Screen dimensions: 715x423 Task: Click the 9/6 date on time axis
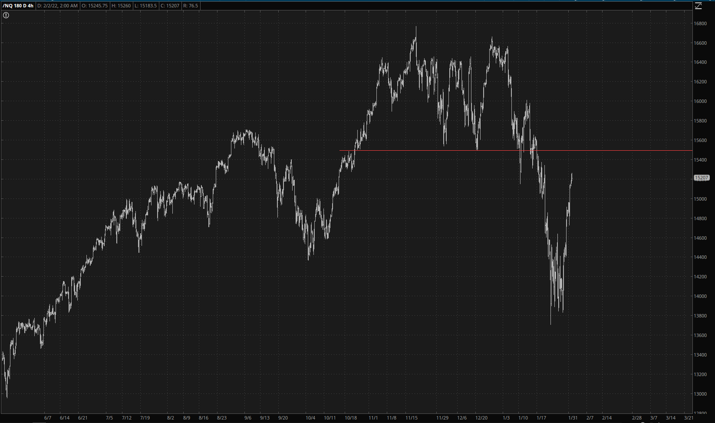[247, 418]
